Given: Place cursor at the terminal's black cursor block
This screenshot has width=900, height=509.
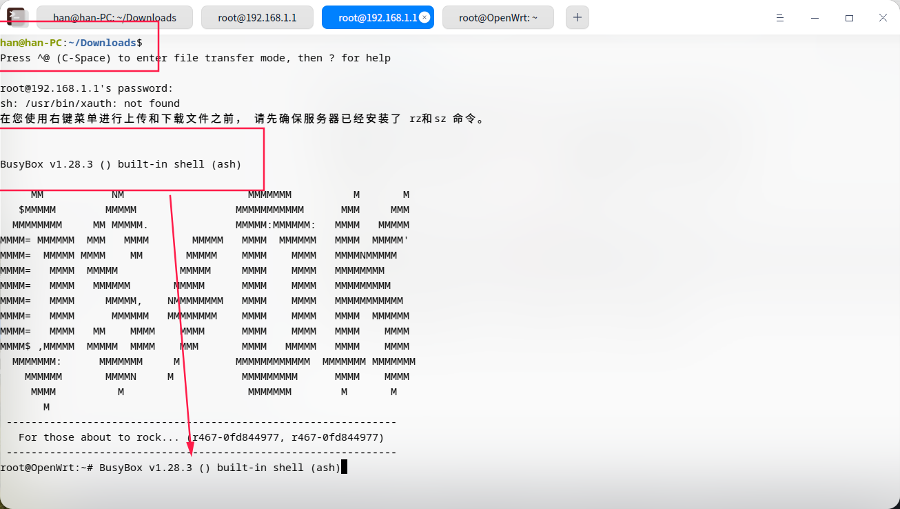Looking at the screenshot, I should (x=344, y=468).
